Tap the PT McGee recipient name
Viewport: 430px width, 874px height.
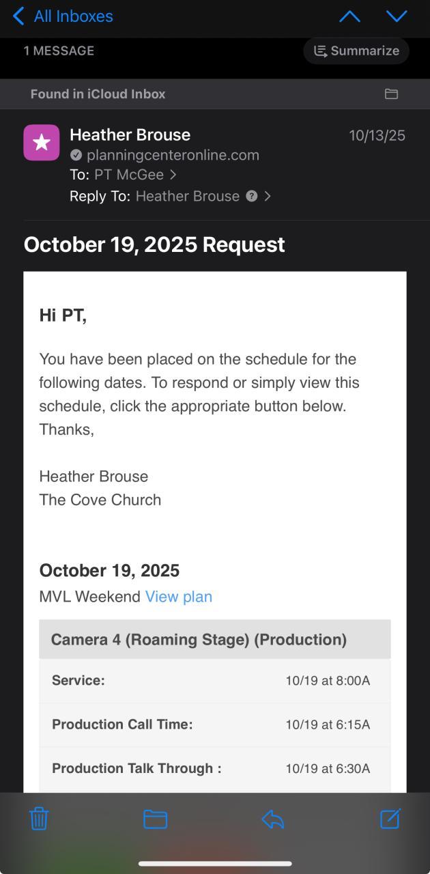tap(129, 175)
